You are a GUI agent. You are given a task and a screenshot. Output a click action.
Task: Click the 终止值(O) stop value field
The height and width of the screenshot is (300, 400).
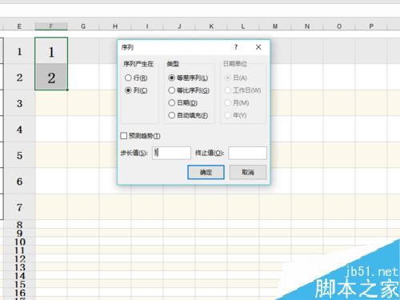tap(247, 153)
